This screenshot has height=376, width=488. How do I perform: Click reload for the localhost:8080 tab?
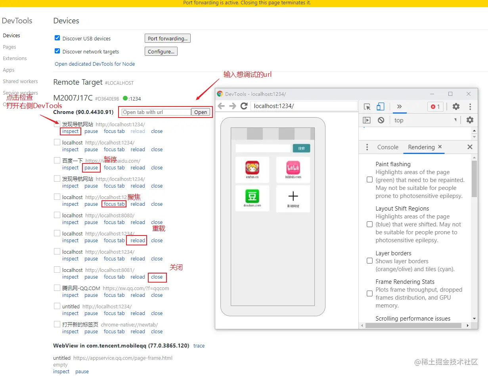coord(138,222)
